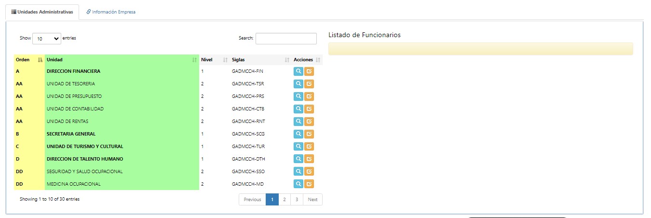This screenshot has width=651, height=218.
Task: Go to page 2 of entries
Action: 285,200
